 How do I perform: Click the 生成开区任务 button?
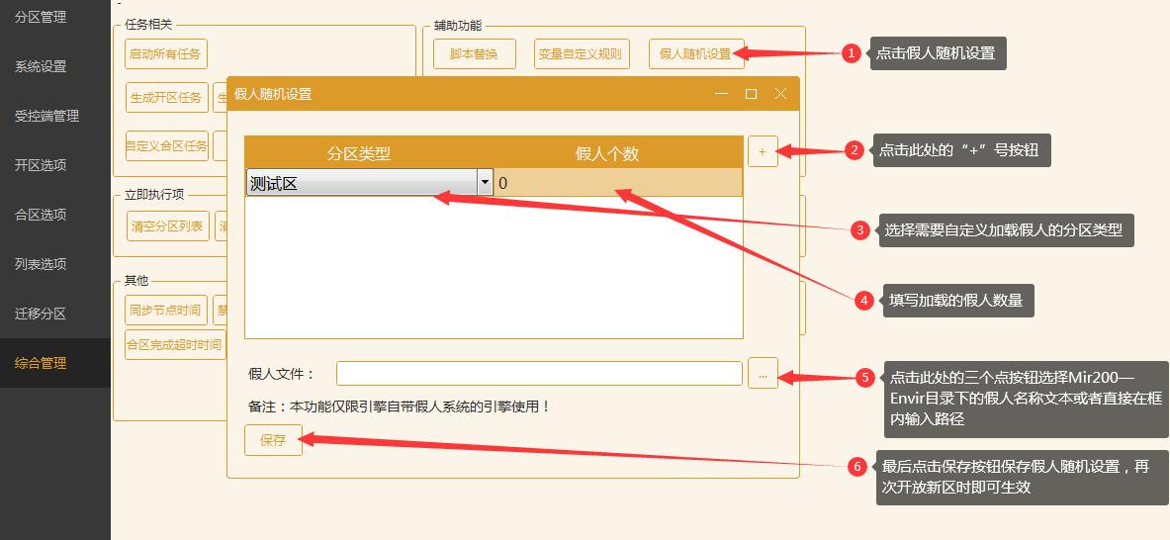tap(166, 97)
